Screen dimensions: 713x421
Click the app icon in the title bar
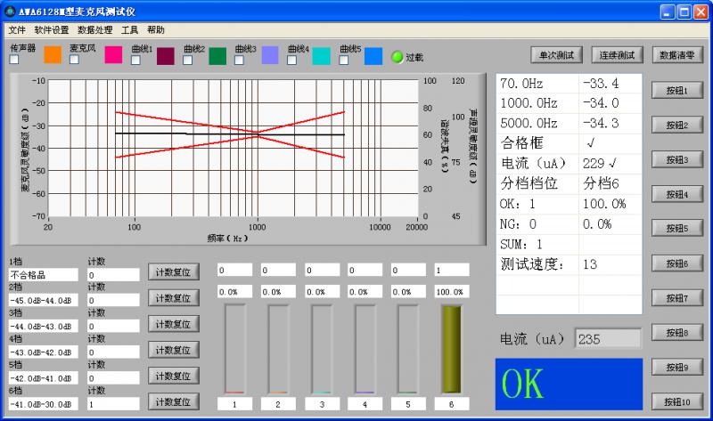tap(10, 11)
